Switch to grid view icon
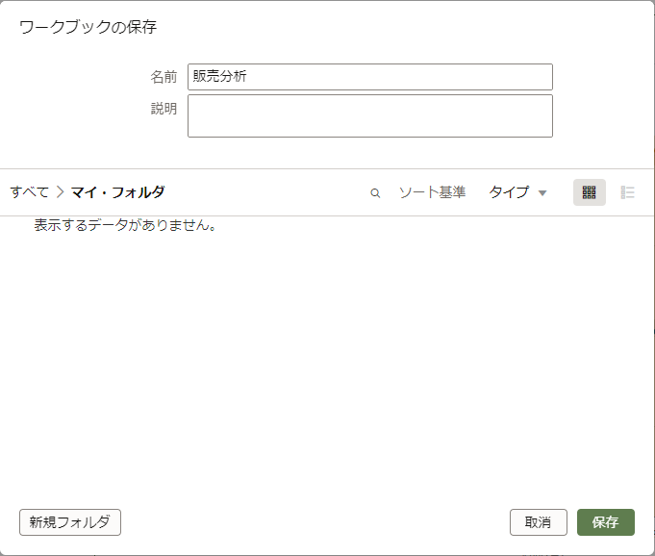This screenshot has width=655, height=556. (x=589, y=192)
